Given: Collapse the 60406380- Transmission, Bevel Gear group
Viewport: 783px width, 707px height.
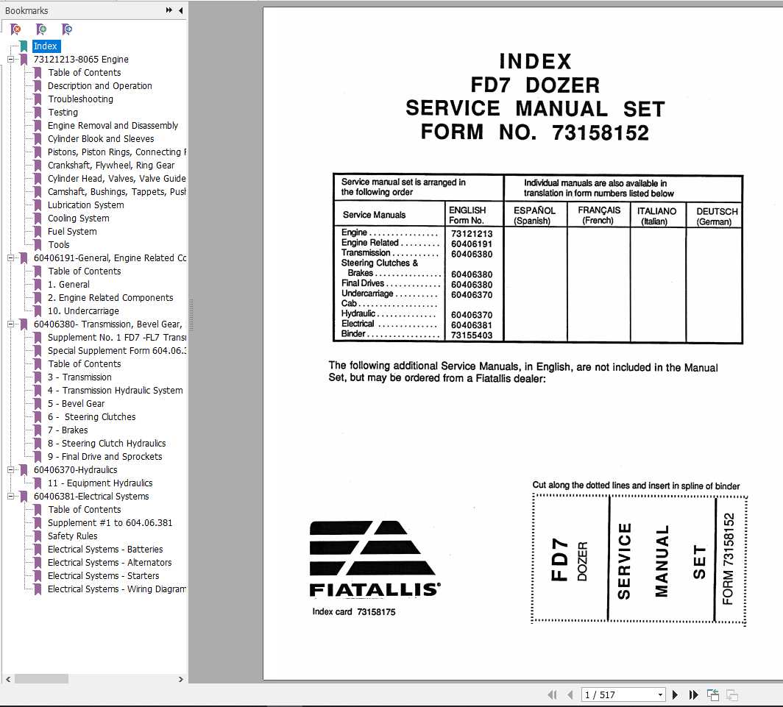Looking at the screenshot, I should 10,324.
